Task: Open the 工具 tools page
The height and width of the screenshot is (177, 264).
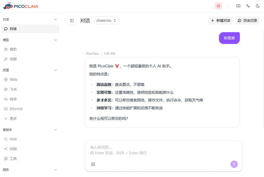Action: (x=30, y=159)
